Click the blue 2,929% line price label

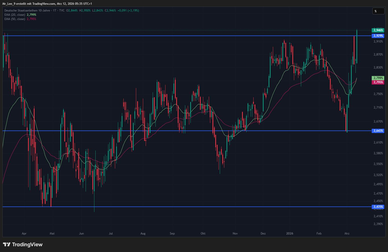(x=378, y=36)
